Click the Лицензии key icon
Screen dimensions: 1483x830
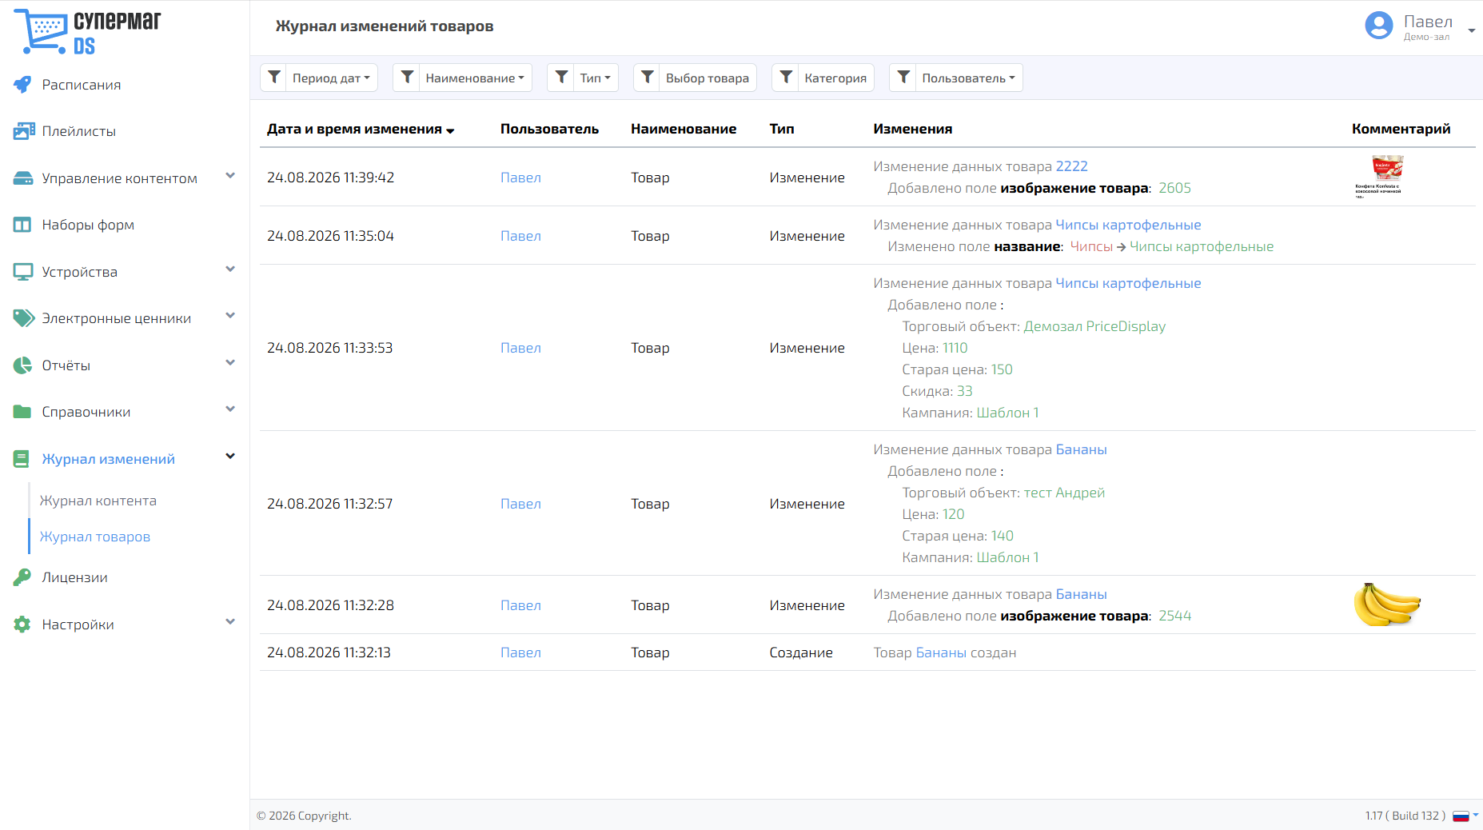click(22, 577)
